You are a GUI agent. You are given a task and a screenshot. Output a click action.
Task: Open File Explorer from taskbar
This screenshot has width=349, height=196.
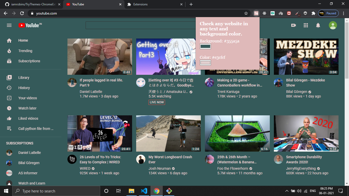click(x=132, y=191)
